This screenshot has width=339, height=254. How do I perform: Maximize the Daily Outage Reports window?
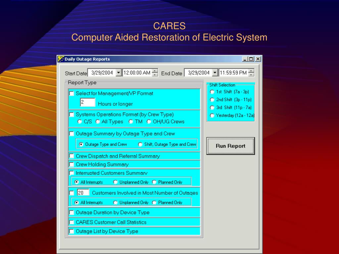(251, 59)
